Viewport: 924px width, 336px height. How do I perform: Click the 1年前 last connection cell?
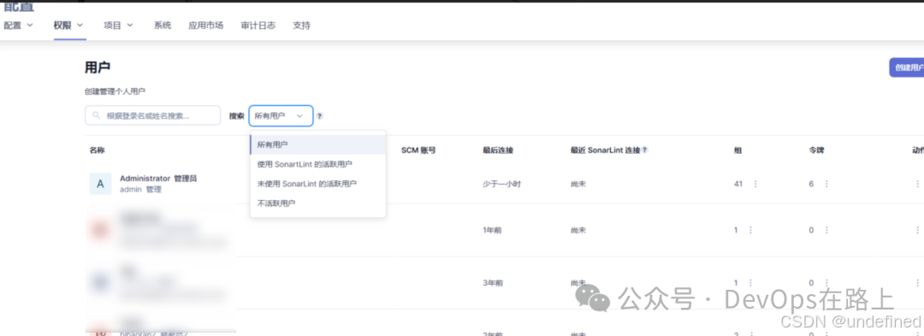(492, 230)
